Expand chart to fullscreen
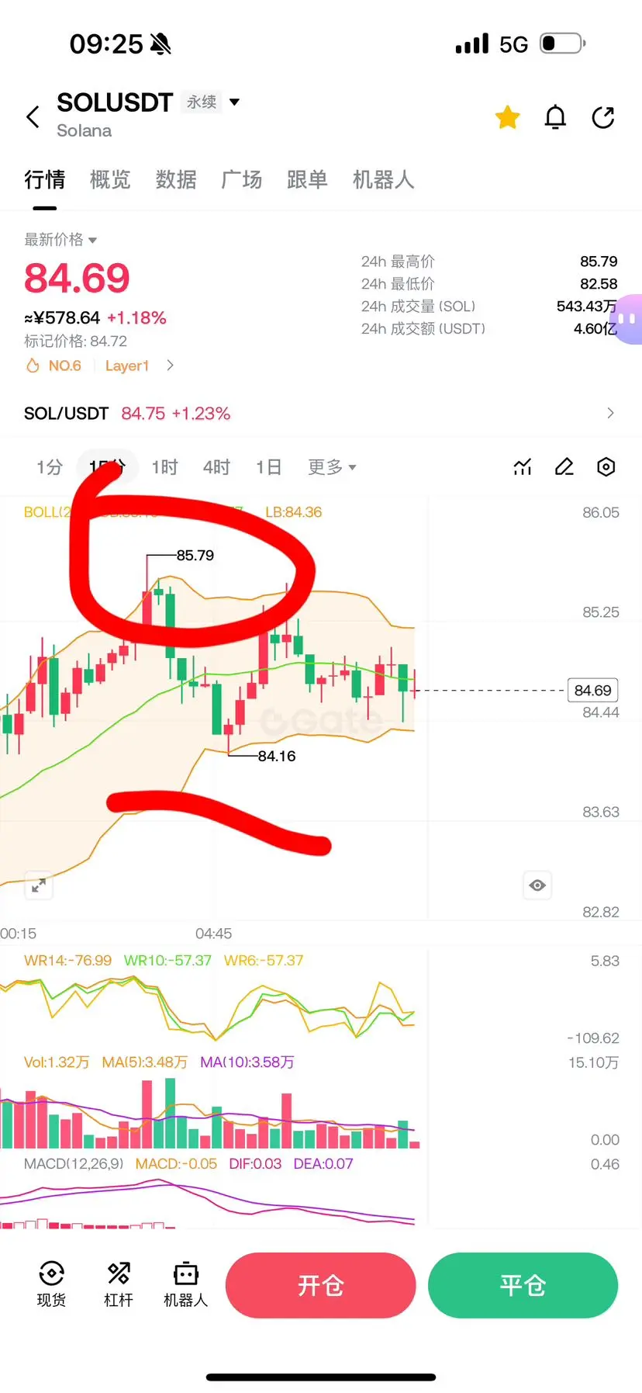This screenshot has width=642, height=1393. [39, 885]
